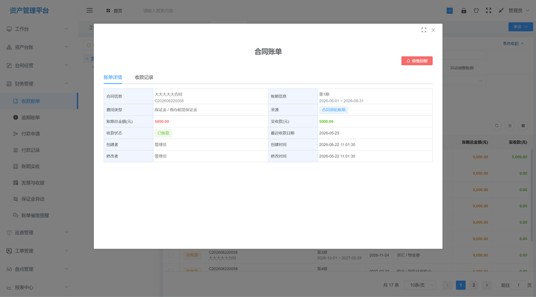
Task: Open 账单催缴提醒 in the sidebar
Action: (x=39, y=215)
